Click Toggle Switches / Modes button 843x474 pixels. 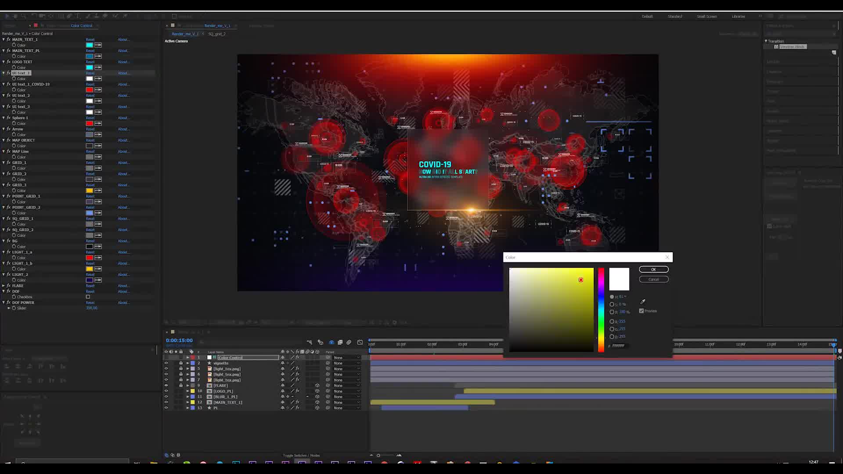301,455
